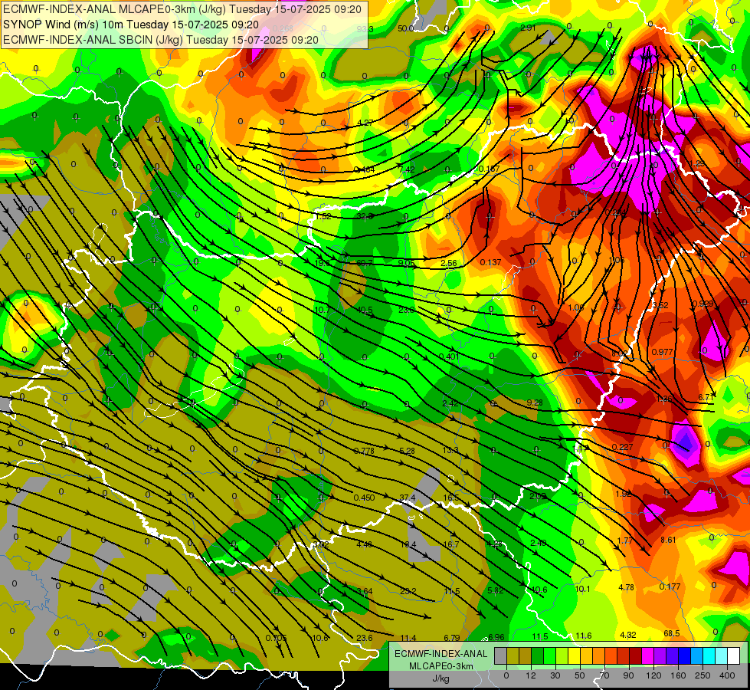
Task: Click the dark red legend swatch
Action: (636, 656)
